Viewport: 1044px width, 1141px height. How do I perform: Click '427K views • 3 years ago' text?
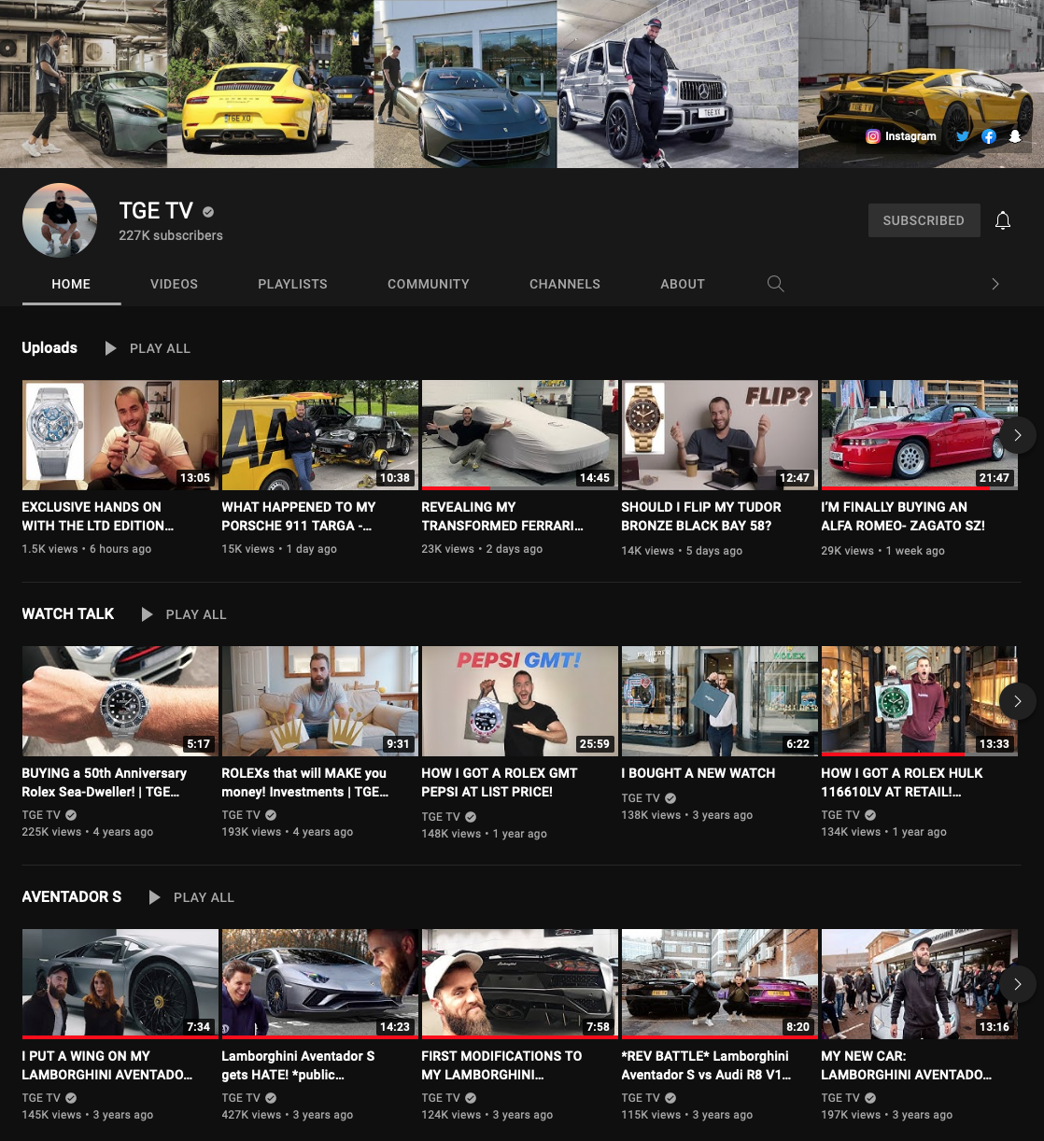point(288,1115)
